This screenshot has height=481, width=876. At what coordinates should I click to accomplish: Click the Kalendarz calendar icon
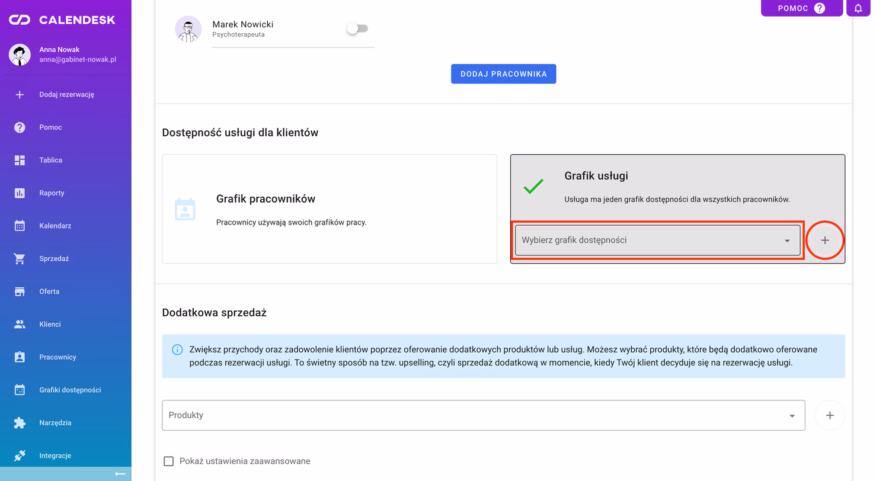click(x=20, y=226)
